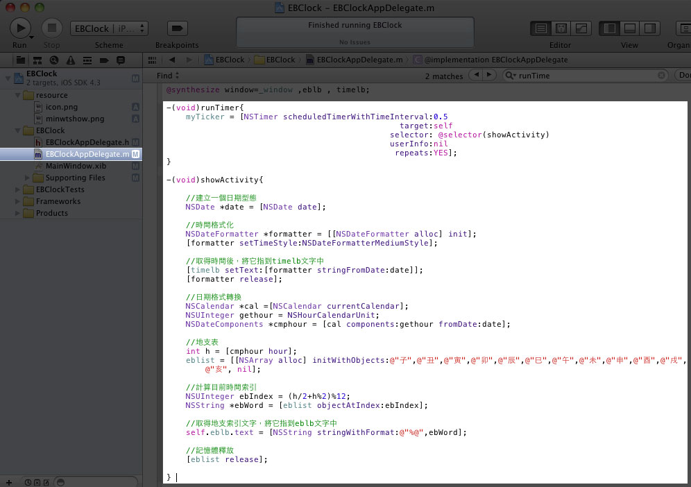Select EBClockAppDelegate.m in navigator

click(x=71, y=154)
